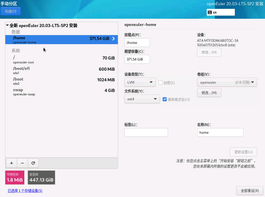Click the minus icon to remove partition
This screenshot has height=197, width=265.
click(x=22, y=163)
